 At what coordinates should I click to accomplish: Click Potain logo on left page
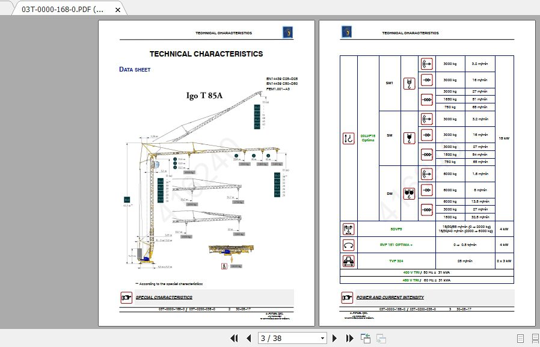287,32
